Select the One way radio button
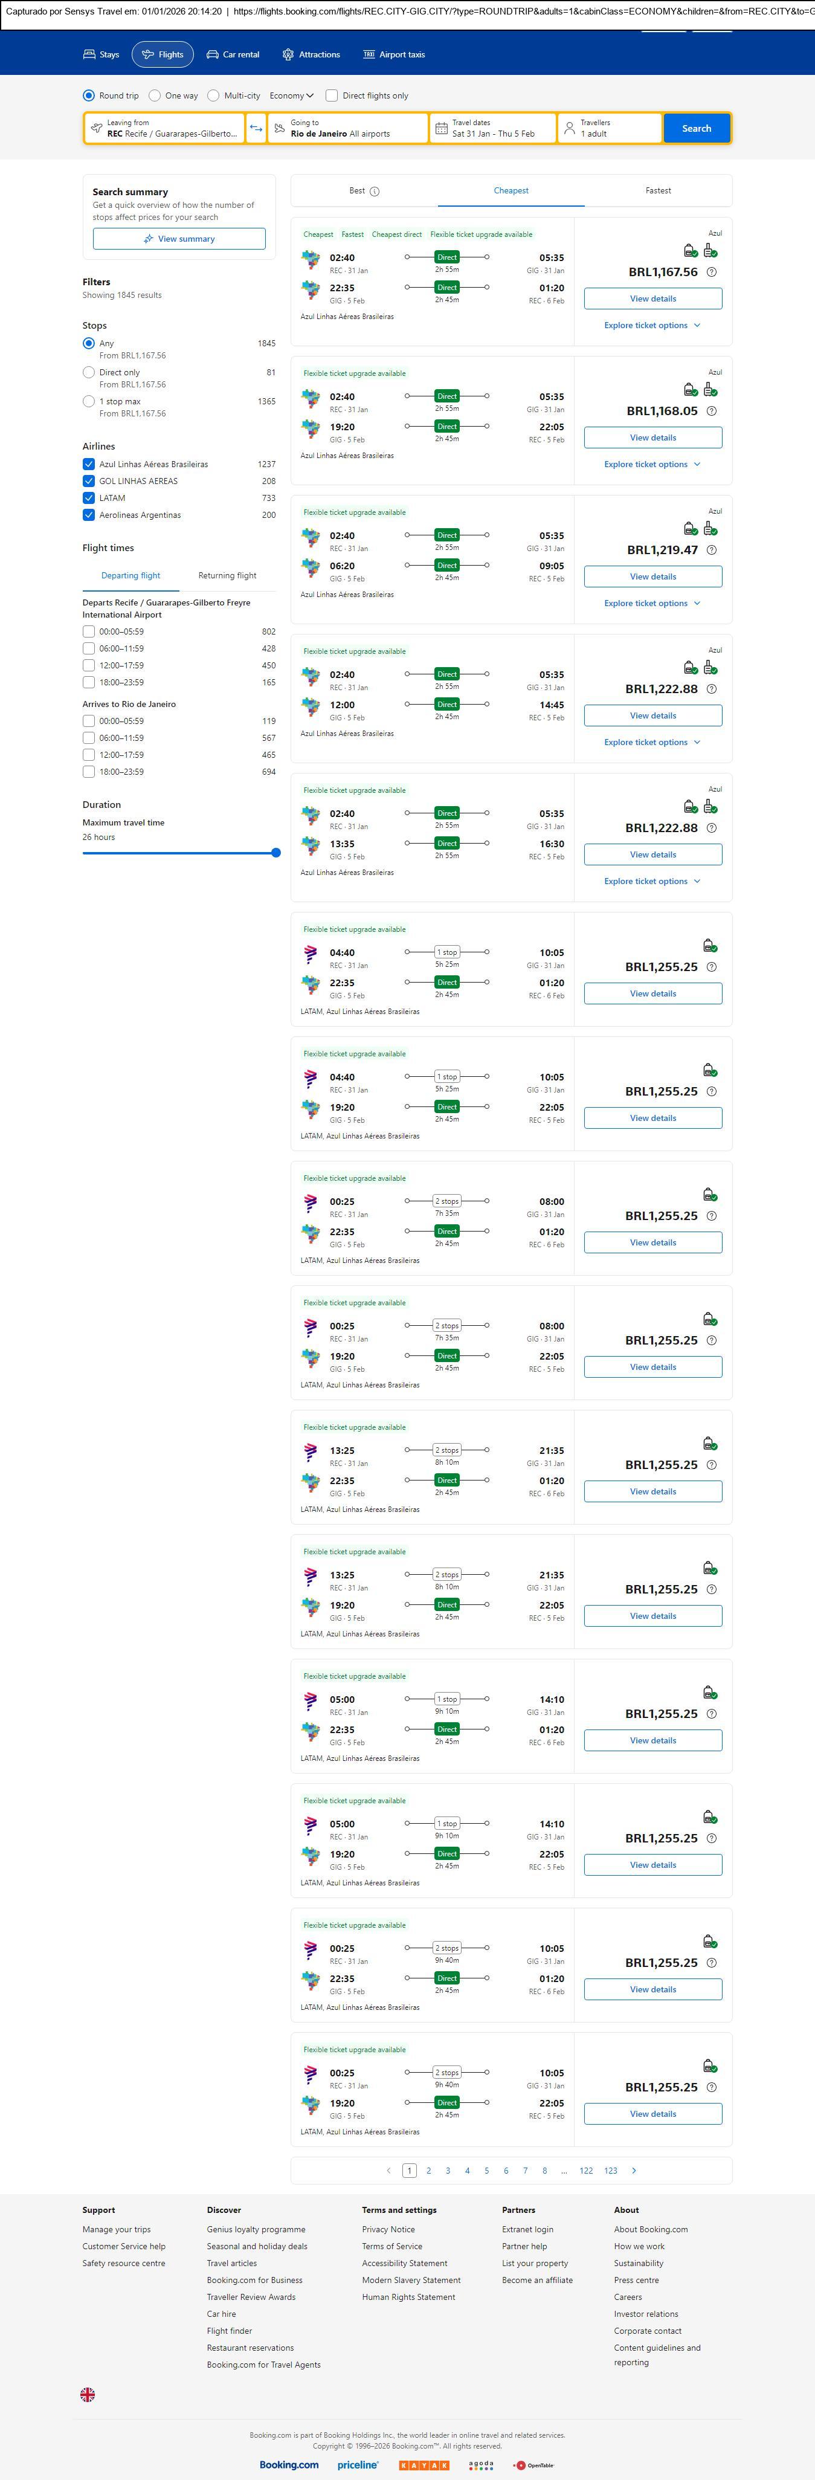The height and width of the screenshot is (2480, 815). pos(155,95)
